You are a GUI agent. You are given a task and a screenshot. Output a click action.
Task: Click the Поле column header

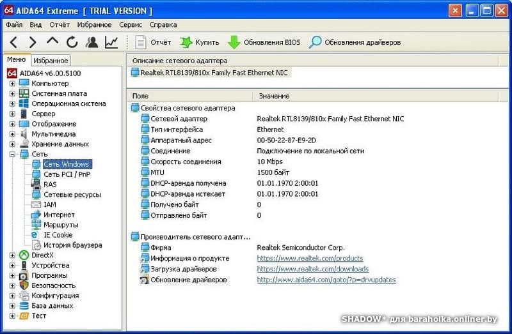tap(191, 96)
